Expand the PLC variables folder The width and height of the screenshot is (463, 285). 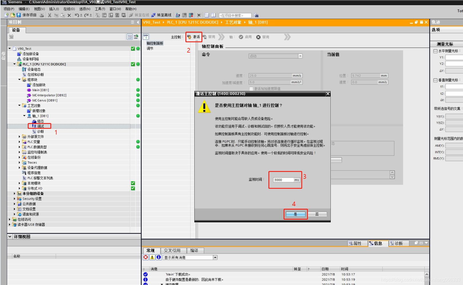click(x=19, y=142)
